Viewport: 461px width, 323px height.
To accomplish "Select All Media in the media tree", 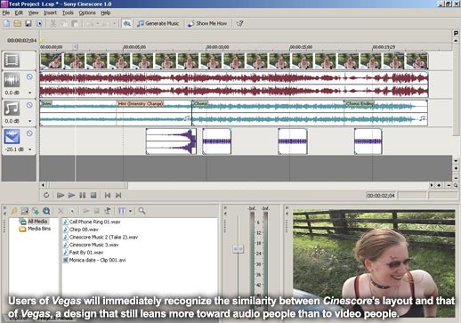I will pos(34,222).
